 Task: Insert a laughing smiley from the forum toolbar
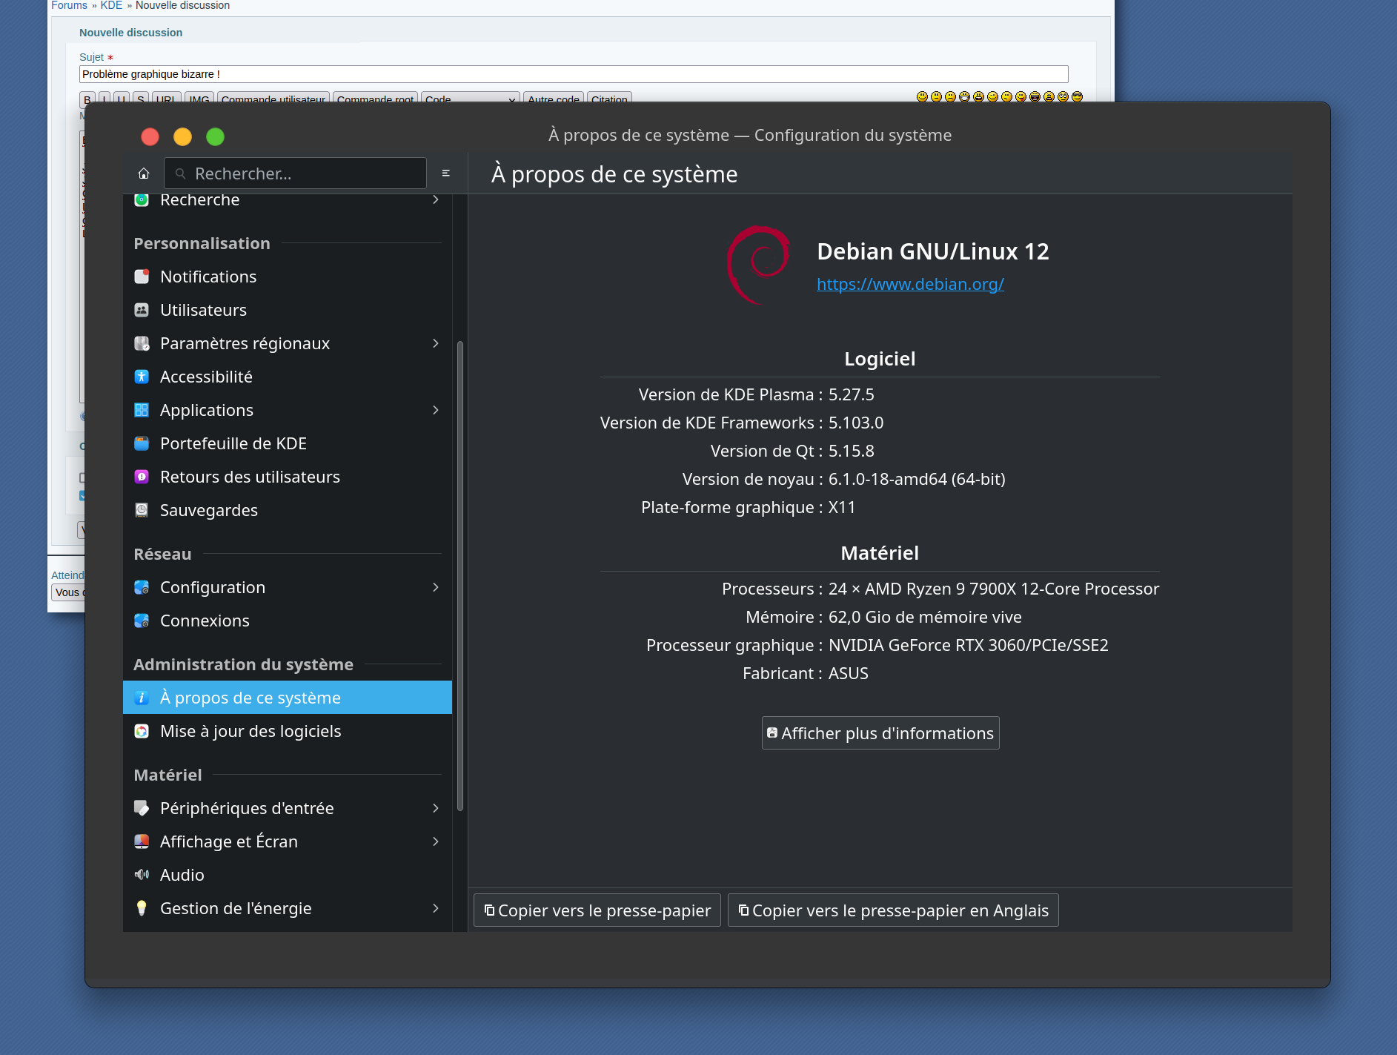click(x=1034, y=97)
